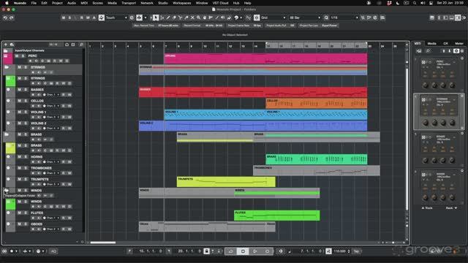Select the yellow TRUMPETS clip
Screen dimensions: 468x263
226,182
